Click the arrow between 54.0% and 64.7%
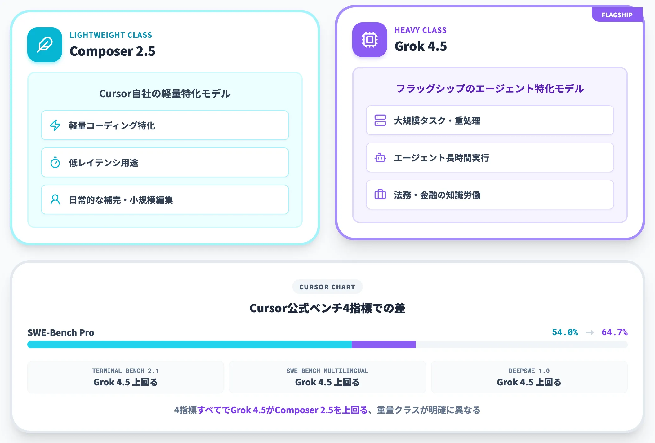This screenshot has width=655, height=443. tap(590, 332)
